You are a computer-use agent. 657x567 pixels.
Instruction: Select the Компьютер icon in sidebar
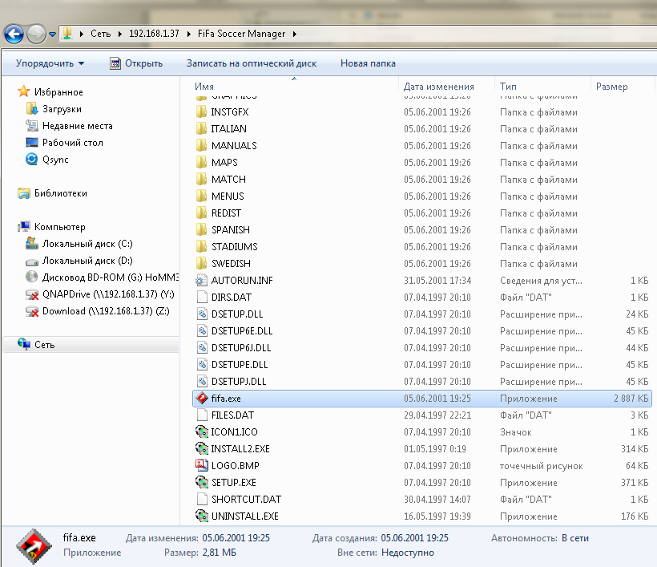24,227
